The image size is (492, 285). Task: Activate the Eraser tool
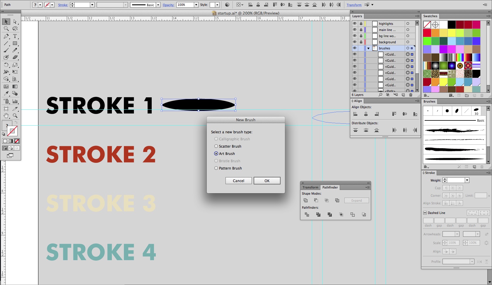[15, 57]
